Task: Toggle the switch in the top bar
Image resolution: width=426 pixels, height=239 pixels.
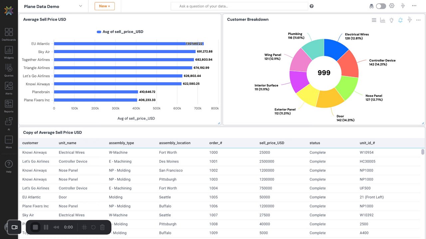Action: 381,6
